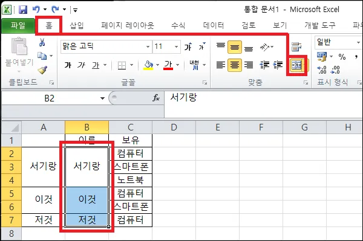Open the text orientation tool
Screen dimensions: 363x241
click(266, 47)
